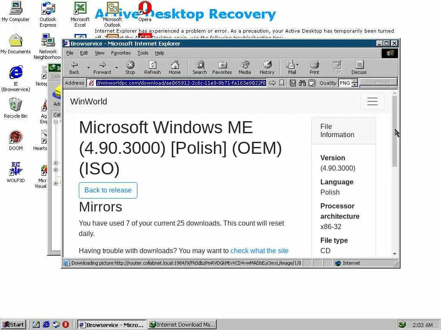
Task: Select the WOLF3D desktop shortcut
Action: click(16, 173)
